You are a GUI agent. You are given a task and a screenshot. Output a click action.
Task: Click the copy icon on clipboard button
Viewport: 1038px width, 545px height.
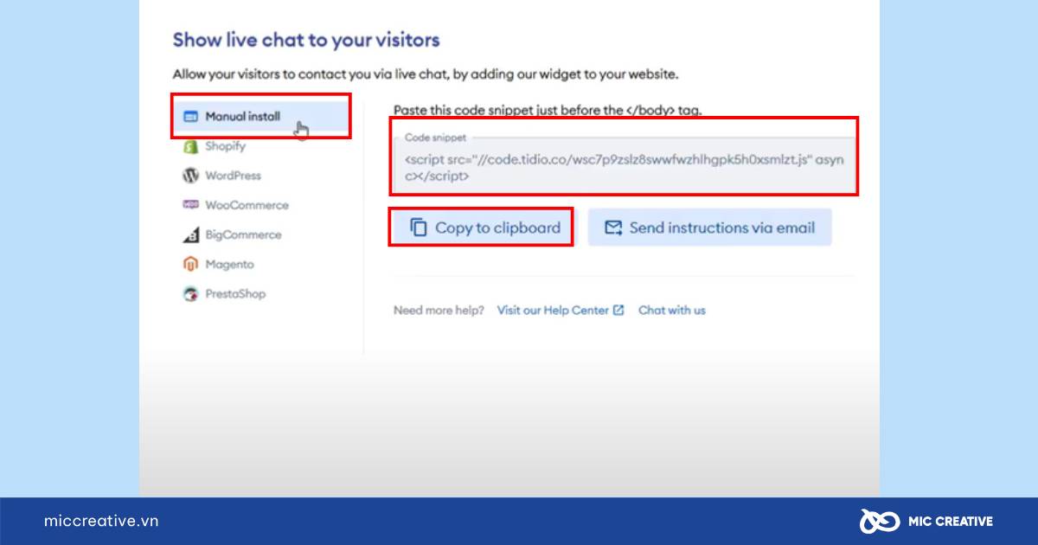pyautogui.click(x=419, y=228)
